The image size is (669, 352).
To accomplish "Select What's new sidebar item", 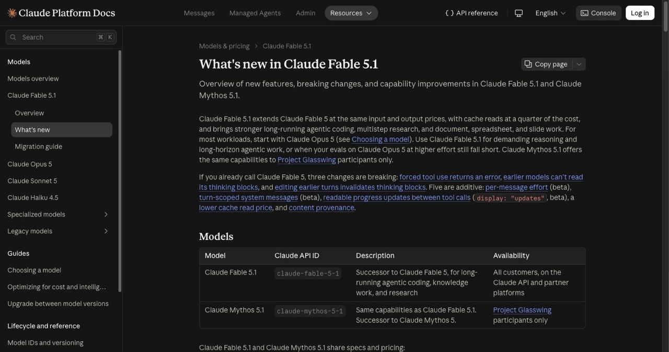I will [x=62, y=130].
